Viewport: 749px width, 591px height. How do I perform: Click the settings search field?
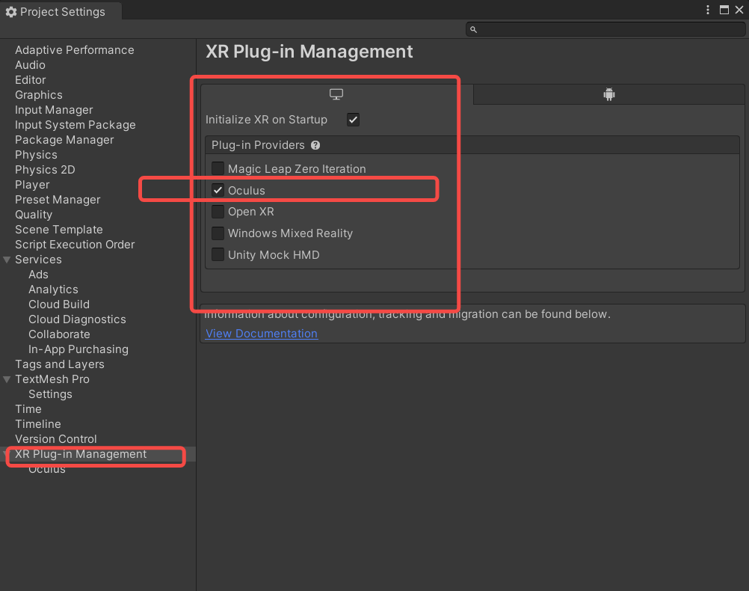(605, 29)
